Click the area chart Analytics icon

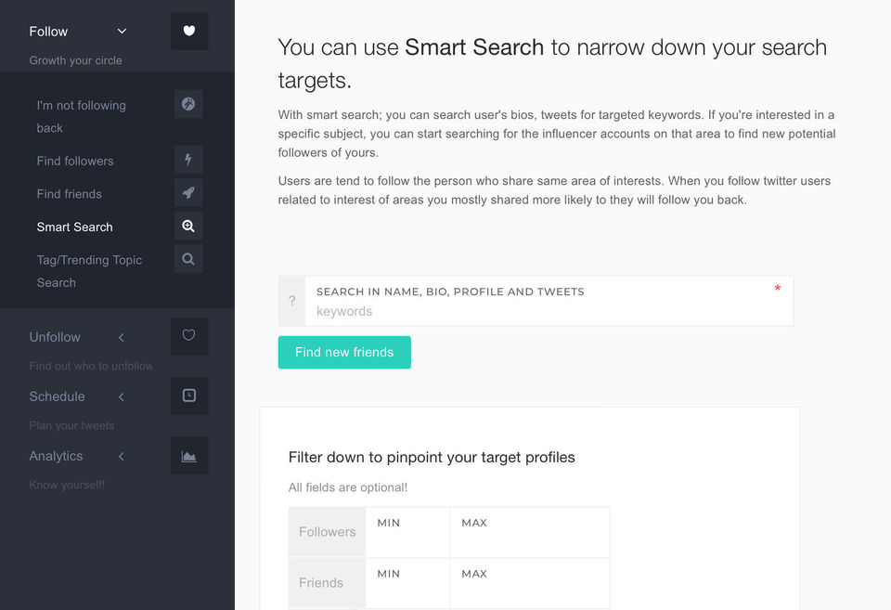click(189, 456)
